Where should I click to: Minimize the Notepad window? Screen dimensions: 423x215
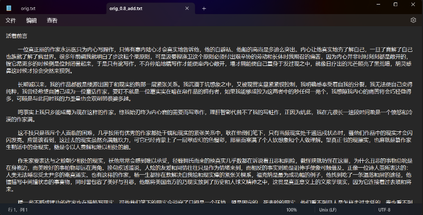coord(379,5)
